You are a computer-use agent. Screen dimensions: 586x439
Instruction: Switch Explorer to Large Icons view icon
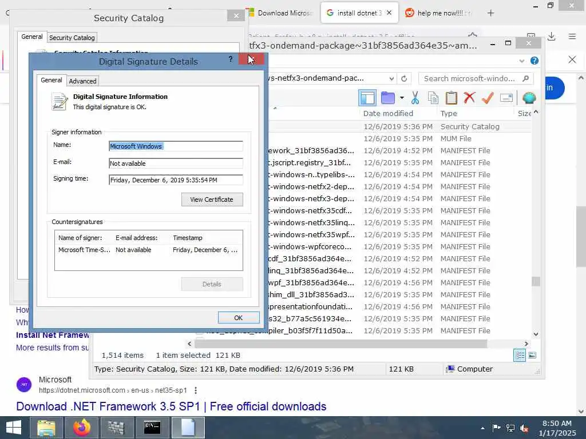533,355
